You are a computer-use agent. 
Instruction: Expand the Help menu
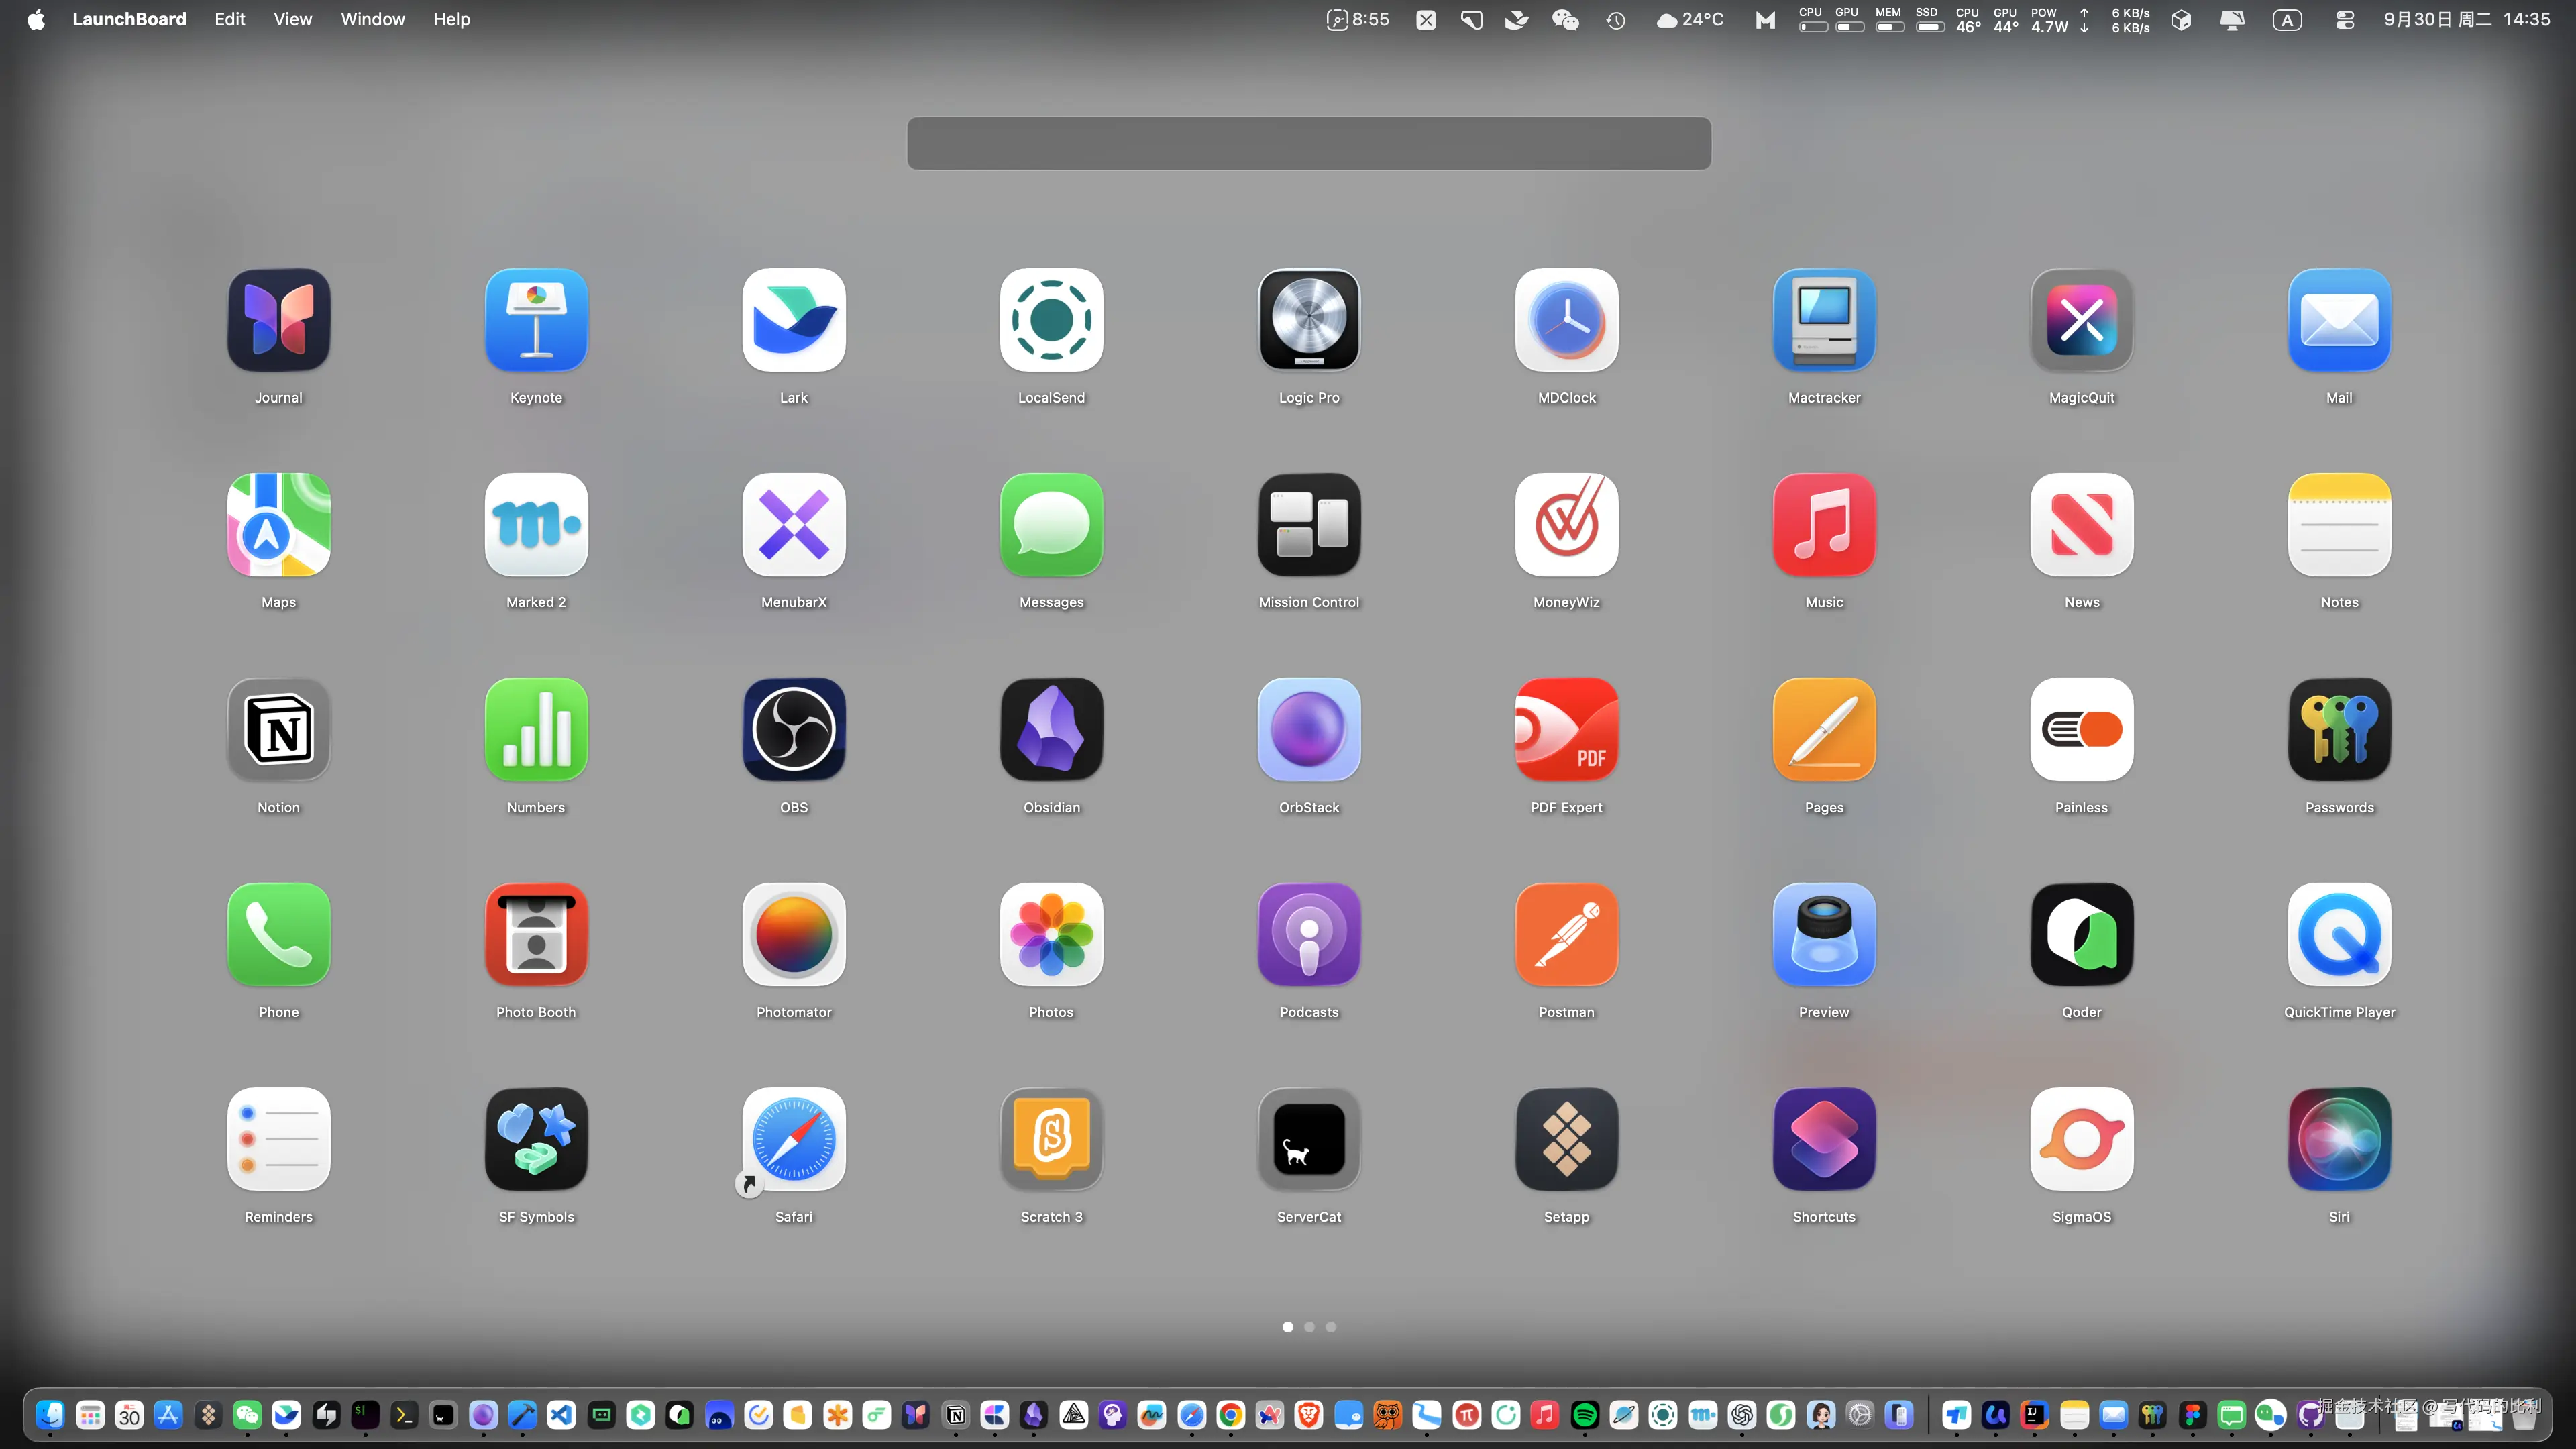coord(451,19)
